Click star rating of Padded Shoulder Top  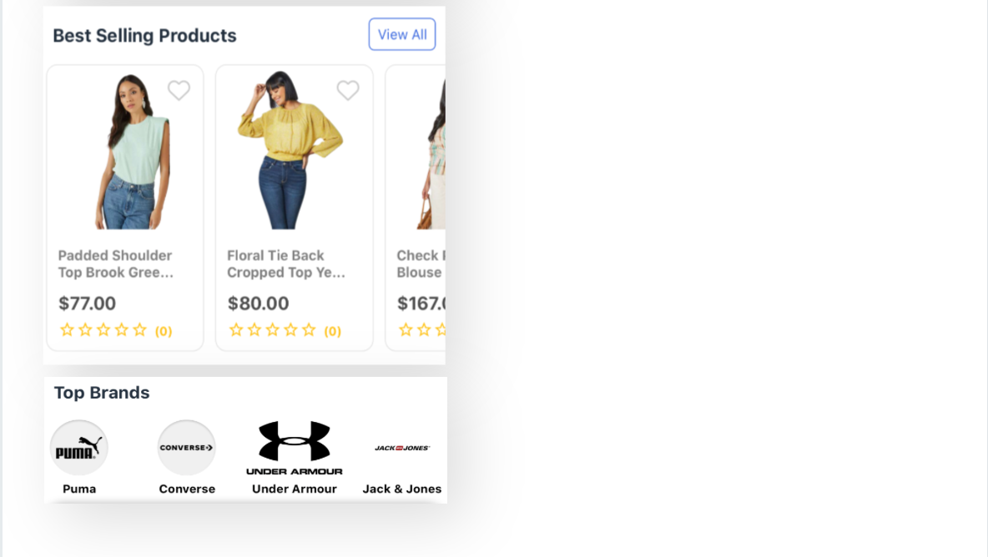103,330
